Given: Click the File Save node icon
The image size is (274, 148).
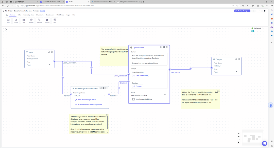Looking at the screenshot, I should pos(47,21).
